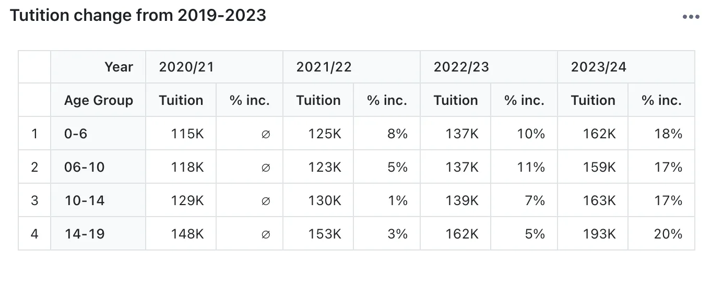Click the 14-19 age group cell
The image size is (711, 286).
pyautogui.click(x=98, y=233)
